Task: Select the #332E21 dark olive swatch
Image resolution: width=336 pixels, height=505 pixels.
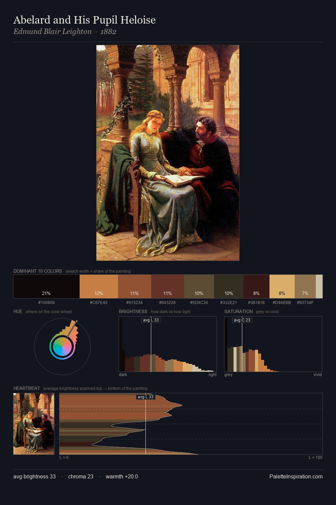Action: pyautogui.click(x=229, y=287)
